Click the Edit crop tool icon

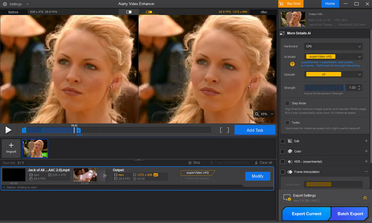(290, 141)
